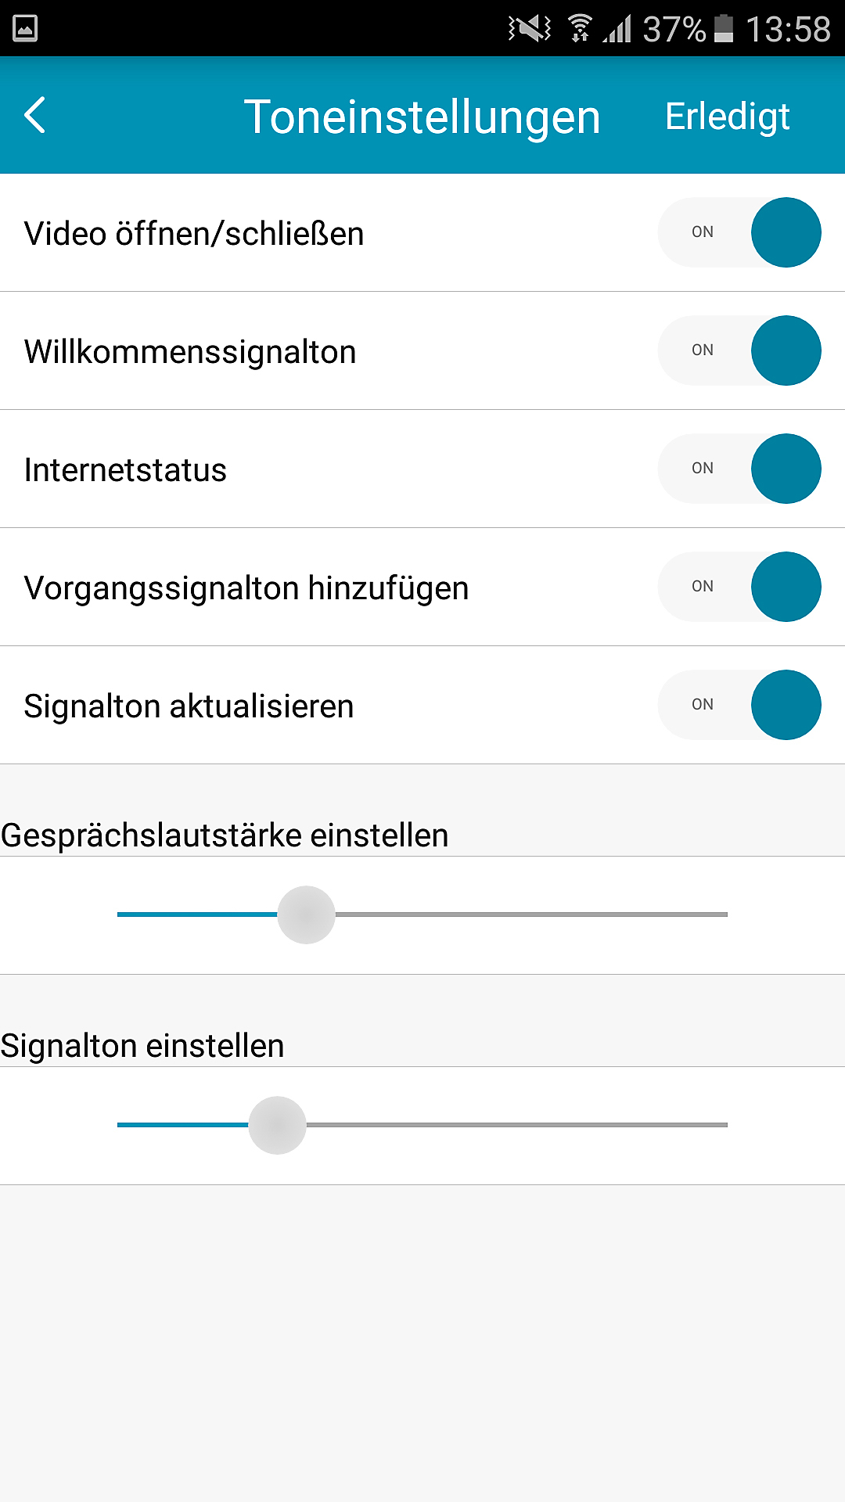
Task: Tap the Signalton aktualisieren label
Action: point(189,706)
